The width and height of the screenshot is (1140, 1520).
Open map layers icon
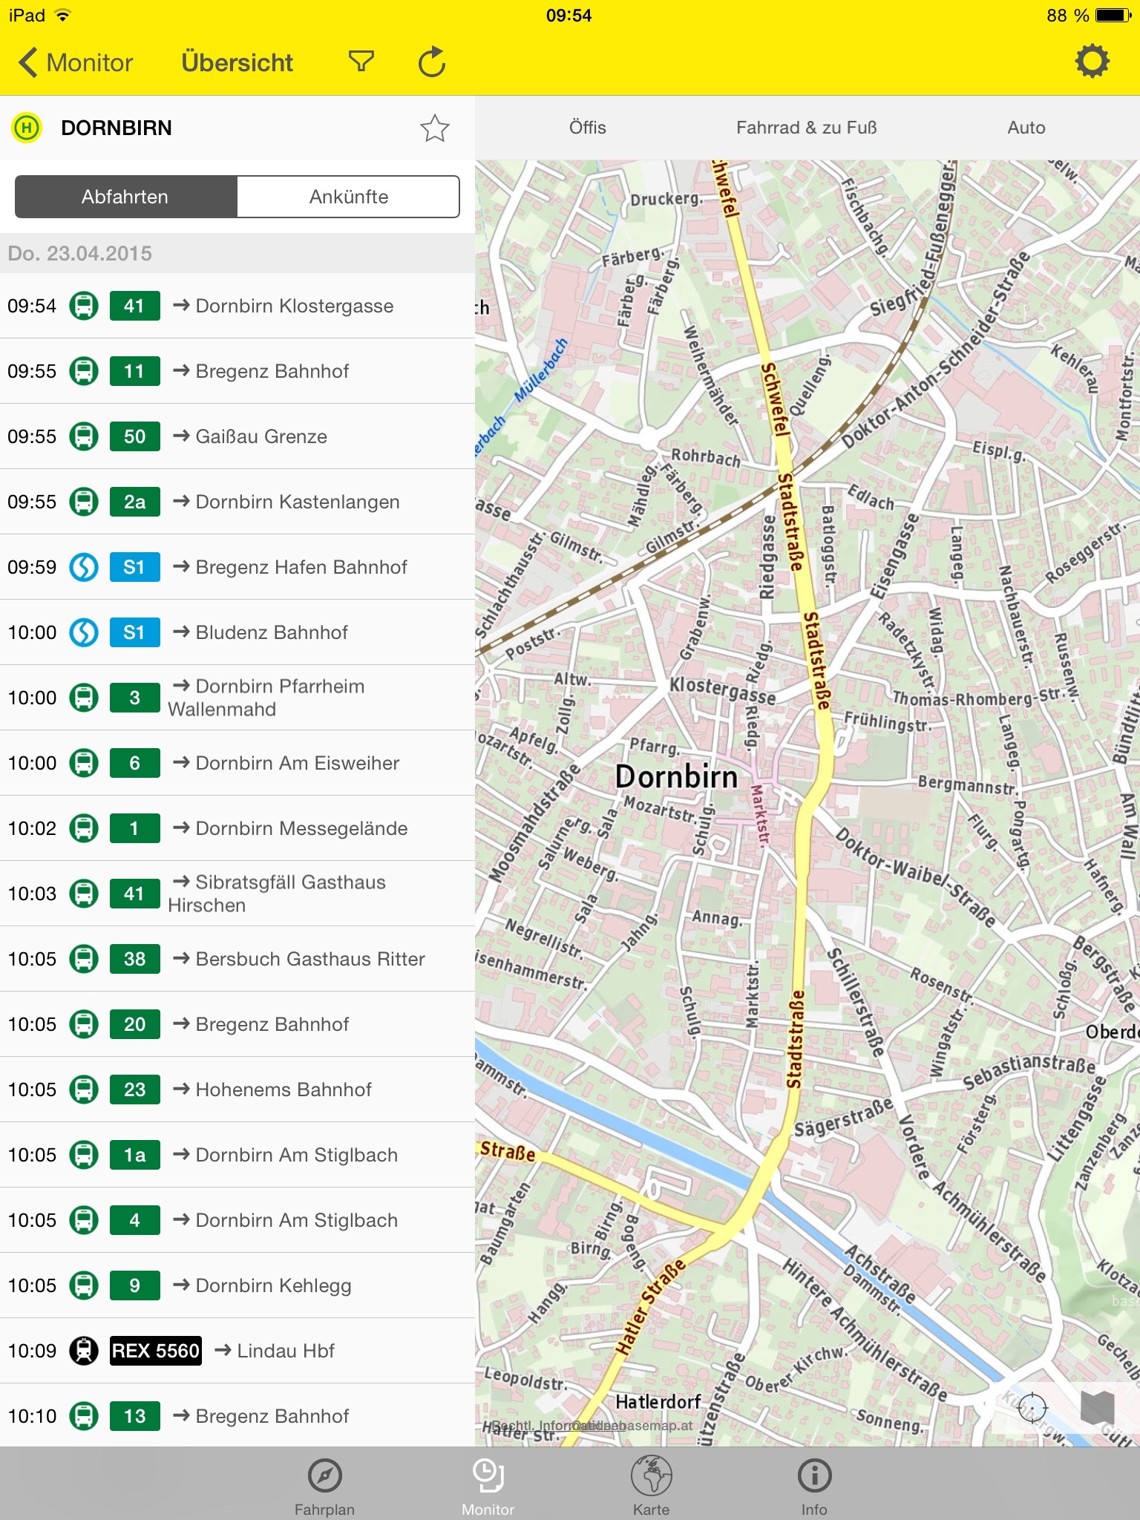click(x=1098, y=1408)
